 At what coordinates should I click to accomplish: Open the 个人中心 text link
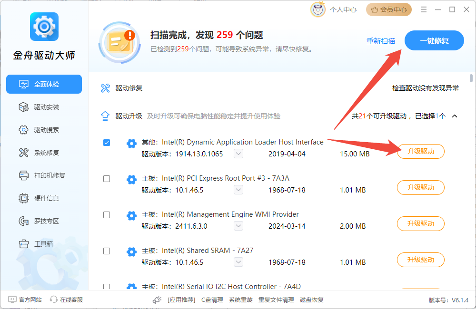click(x=343, y=10)
